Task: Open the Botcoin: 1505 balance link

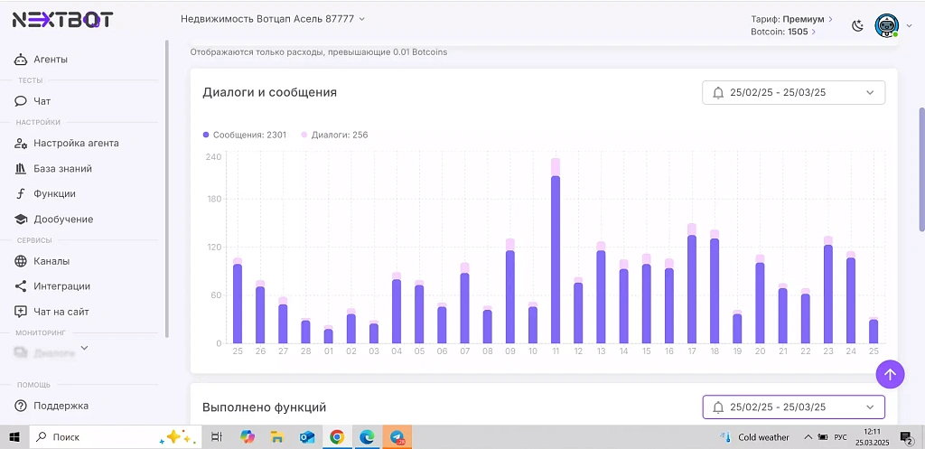Action: point(783,32)
